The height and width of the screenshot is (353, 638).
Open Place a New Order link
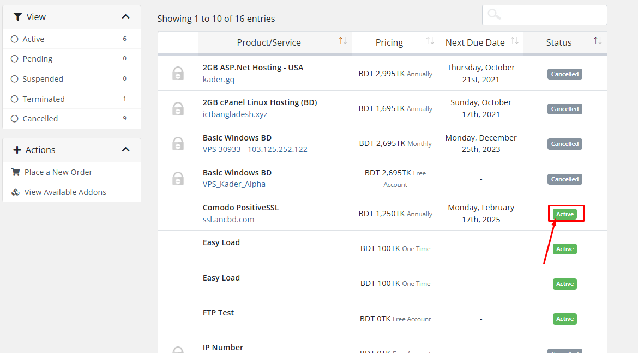[58, 172]
